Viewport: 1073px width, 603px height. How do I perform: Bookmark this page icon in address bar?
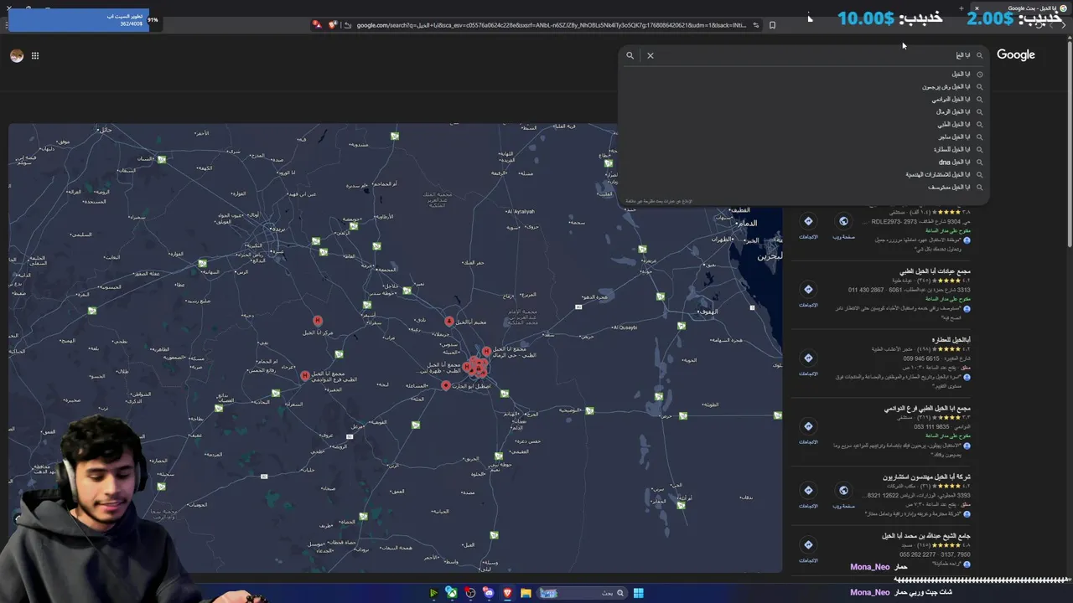coord(772,25)
